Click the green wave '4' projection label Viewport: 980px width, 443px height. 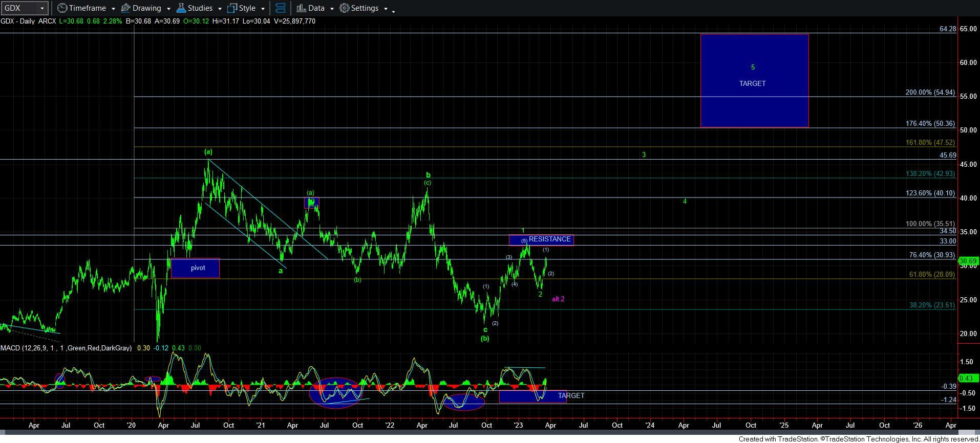tap(685, 202)
